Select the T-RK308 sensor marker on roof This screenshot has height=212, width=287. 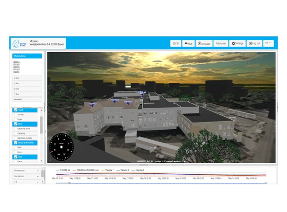pyautogui.click(x=142, y=93)
